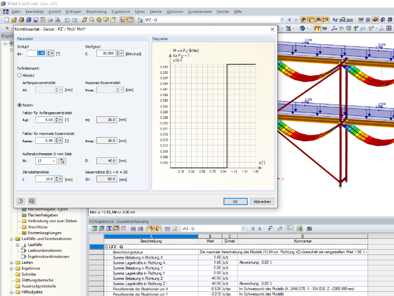This screenshot has height=296, width=394.
Task: Select Ergebniskombinationen in project tree
Action: (x=48, y=257)
